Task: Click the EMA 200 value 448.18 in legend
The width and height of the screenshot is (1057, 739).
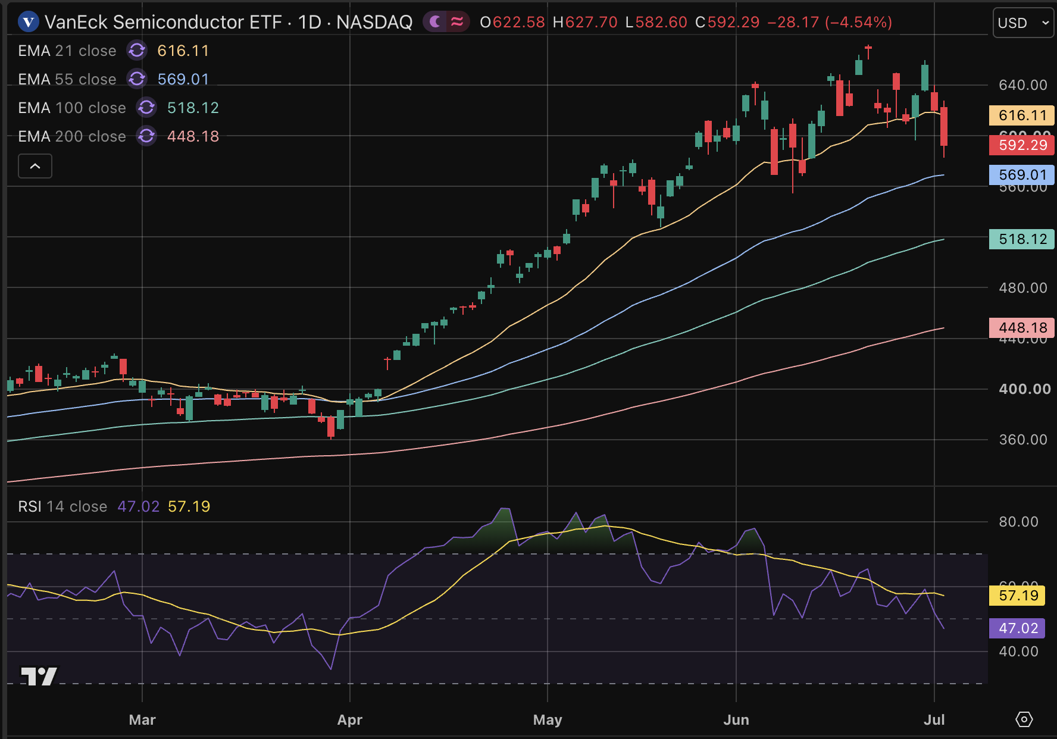Action: pyautogui.click(x=193, y=136)
